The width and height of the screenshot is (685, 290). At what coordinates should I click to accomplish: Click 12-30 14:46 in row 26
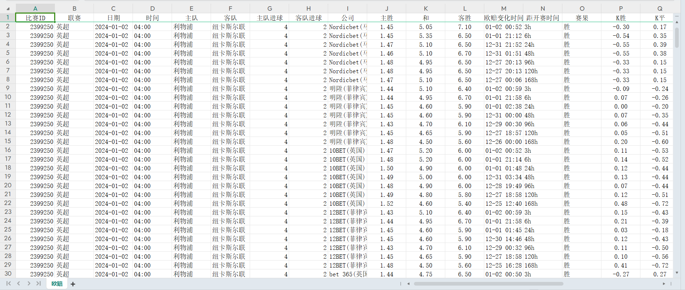(x=503, y=239)
